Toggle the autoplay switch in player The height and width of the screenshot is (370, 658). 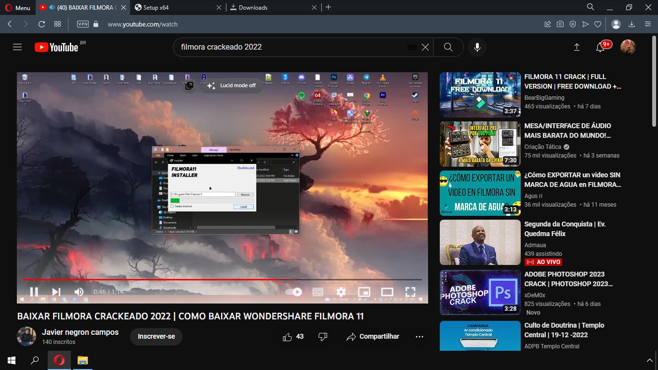(x=294, y=292)
